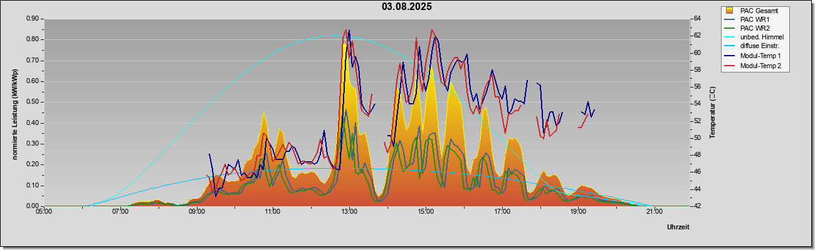The height and width of the screenshot is (250, 815).
Task: Click the 13:00 time axis label
Action: click(349, 211)
